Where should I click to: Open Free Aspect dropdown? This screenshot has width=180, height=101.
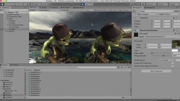point(50,10)
